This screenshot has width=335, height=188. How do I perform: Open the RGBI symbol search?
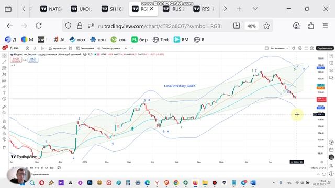tap(14, 48)
